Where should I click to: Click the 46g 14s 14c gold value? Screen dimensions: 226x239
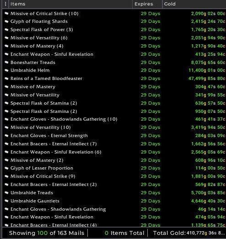tap(211, 209)
